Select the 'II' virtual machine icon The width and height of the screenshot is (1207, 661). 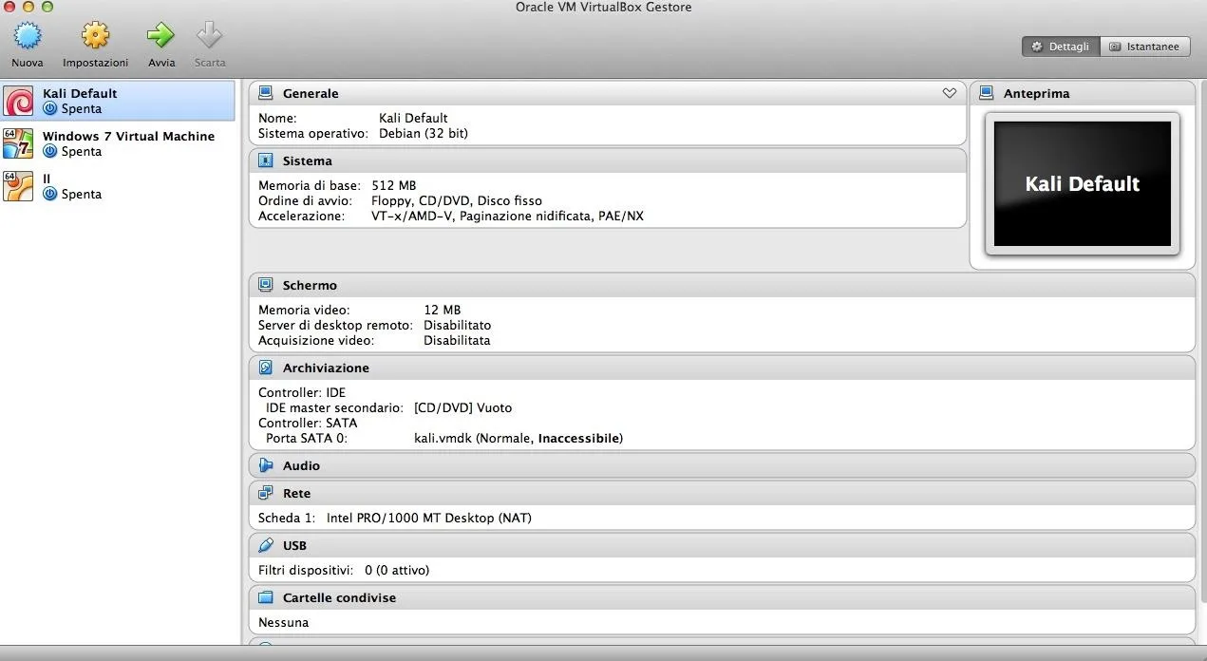pyautogui.click(x=19, y=186)
